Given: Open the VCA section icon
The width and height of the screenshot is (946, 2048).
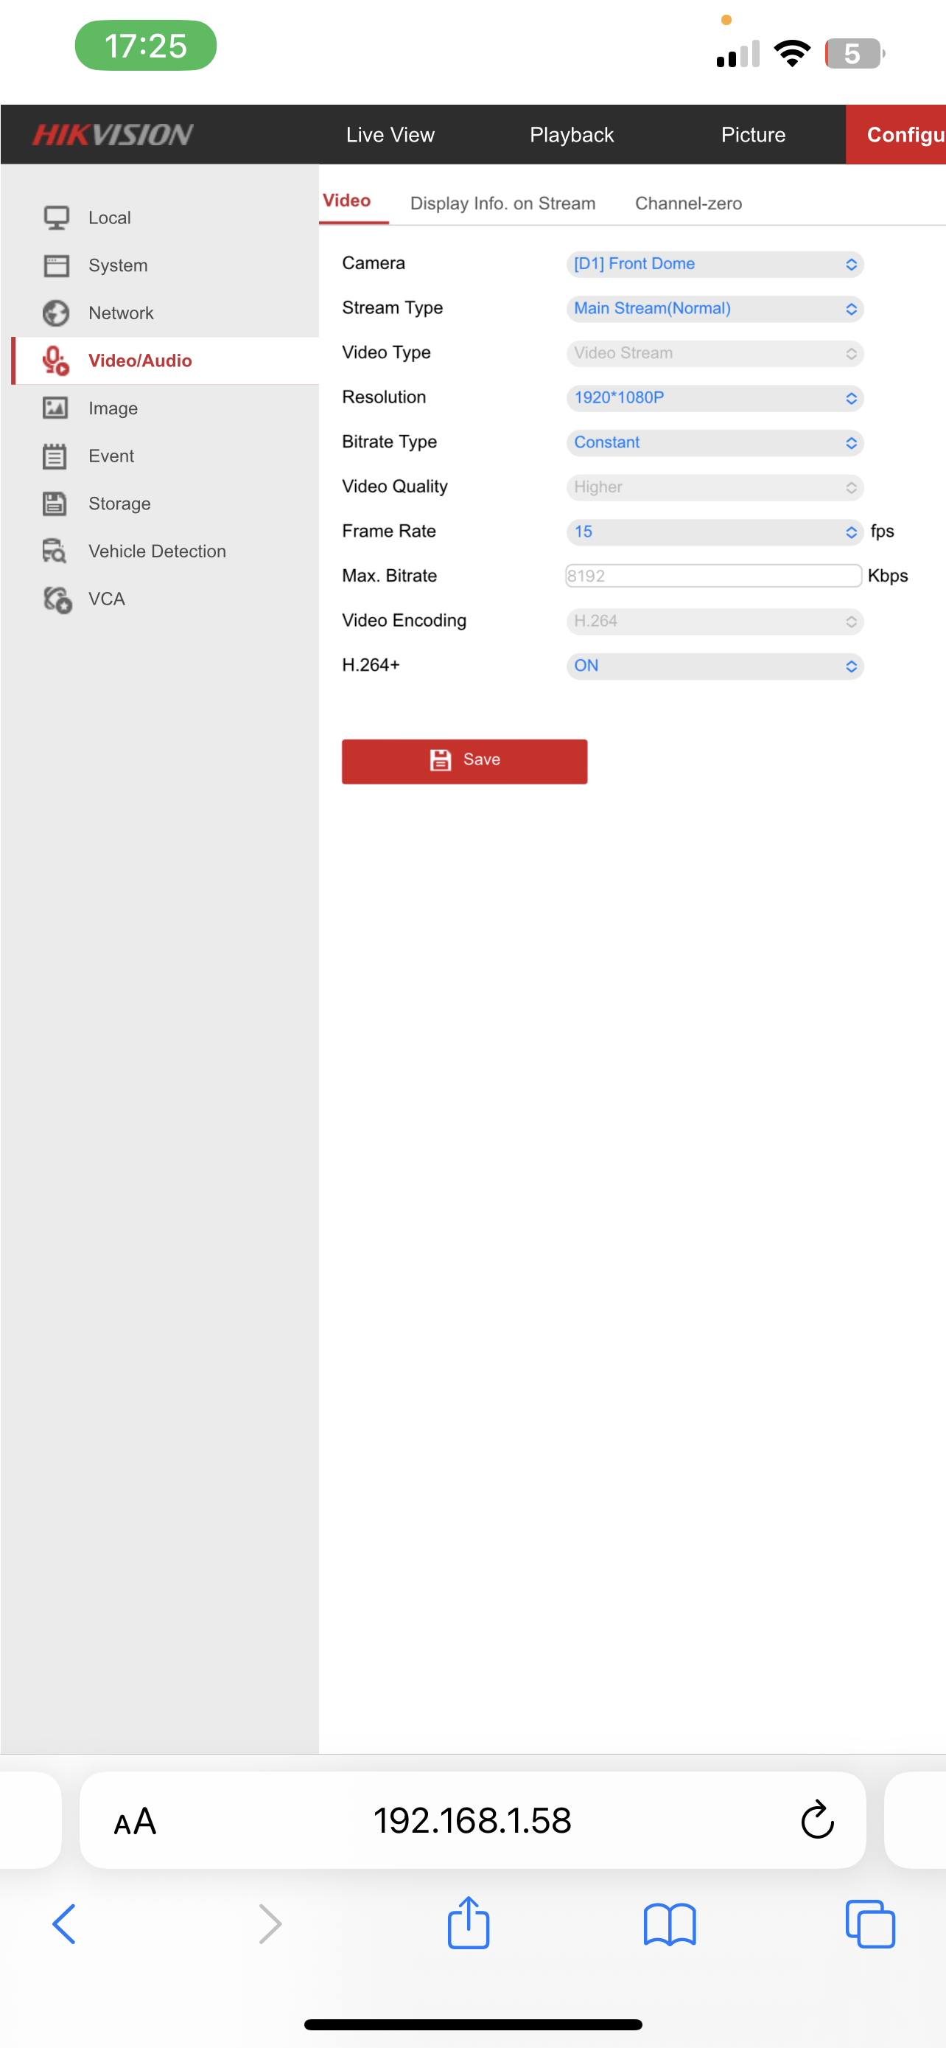Looking at the screenshot, I should (x=57, y=599).
